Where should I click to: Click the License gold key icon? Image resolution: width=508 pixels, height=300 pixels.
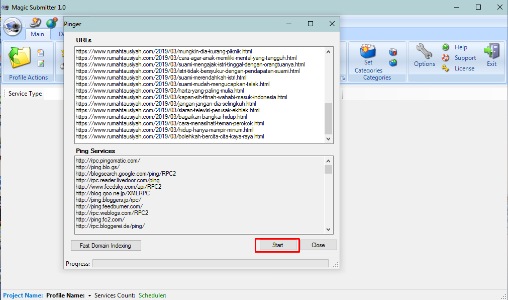click(x=446, y=68)
